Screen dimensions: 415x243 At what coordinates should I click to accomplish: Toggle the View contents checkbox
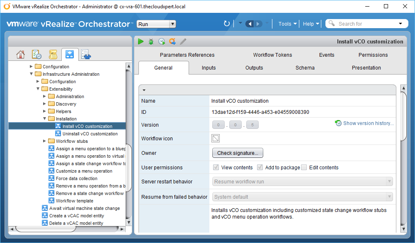tap(216, 168)
